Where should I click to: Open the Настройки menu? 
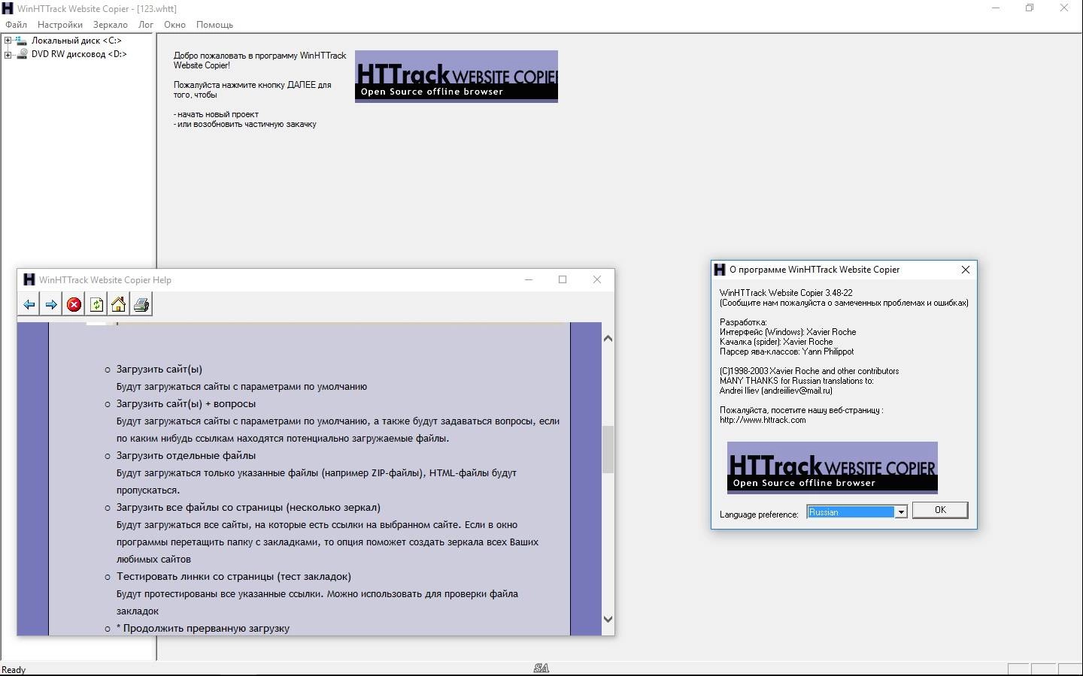[x=60, y=25]
